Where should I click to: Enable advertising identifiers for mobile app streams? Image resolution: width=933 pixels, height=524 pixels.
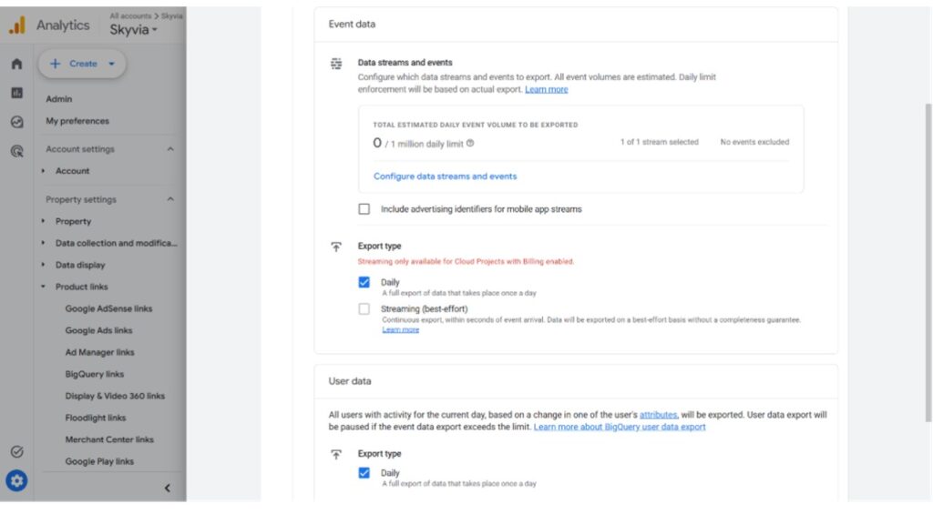tap(364, 209)
